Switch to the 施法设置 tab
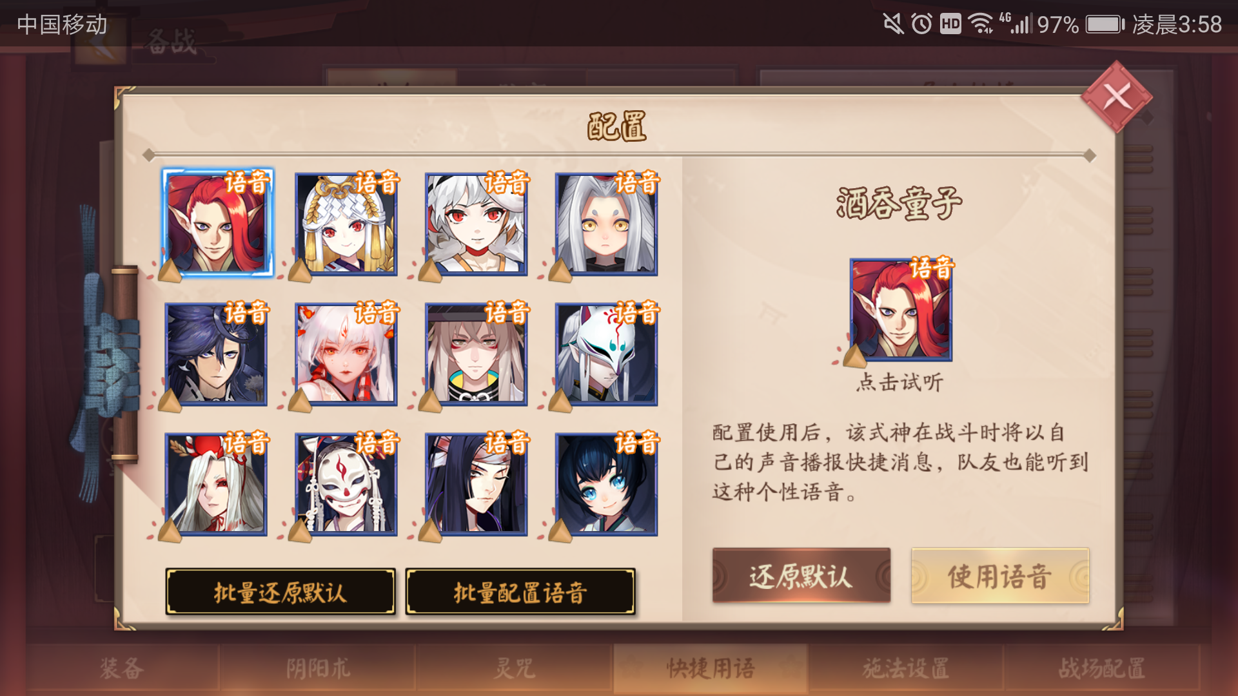 pyautogui.click(x=906, y=668)
